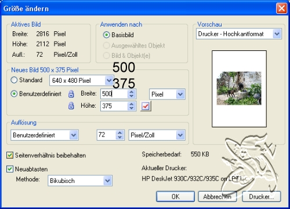Toggle the Neuabtasten checkbox
Viewport: 290px width, 209px height.
click(10, 169)
